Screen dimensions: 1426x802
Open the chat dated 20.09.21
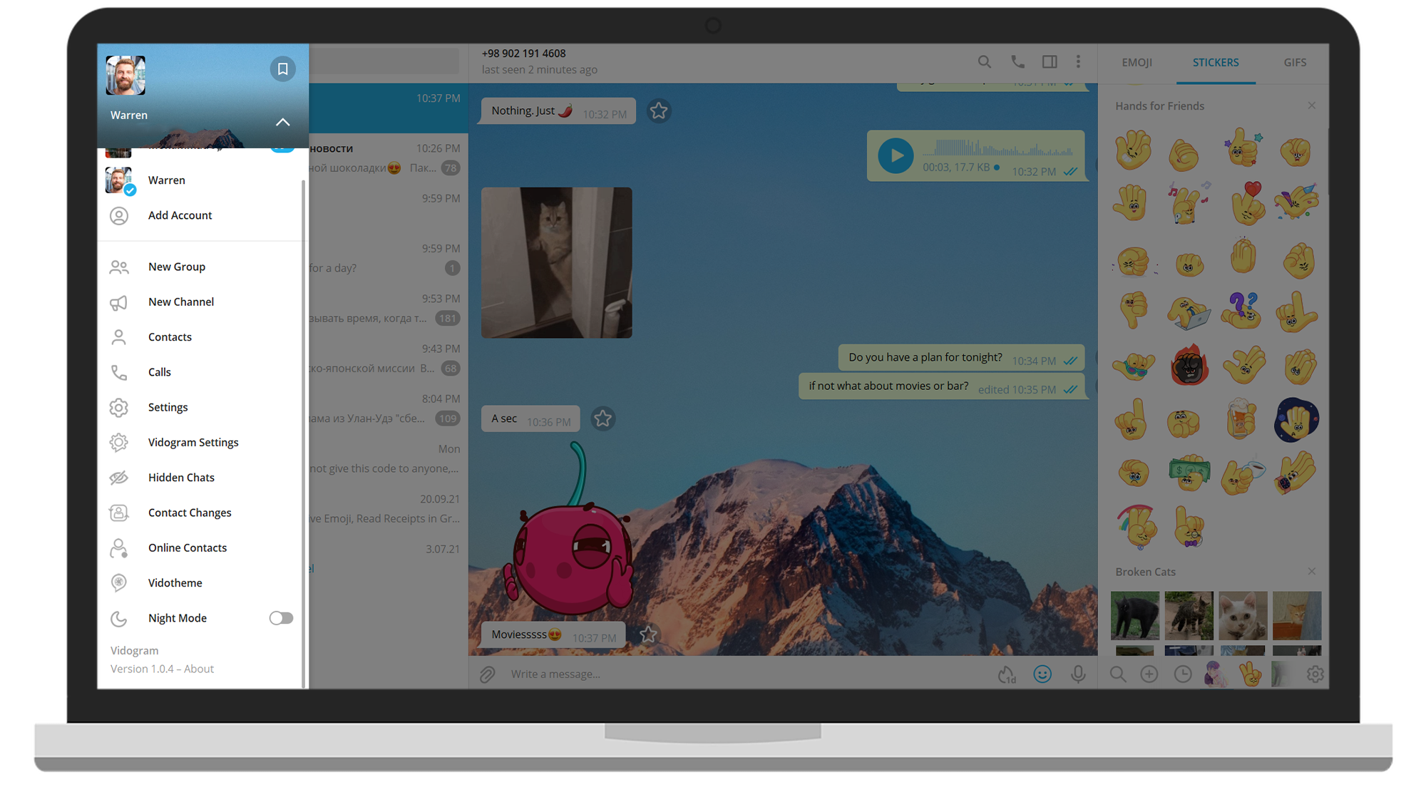tap(389, 509)
